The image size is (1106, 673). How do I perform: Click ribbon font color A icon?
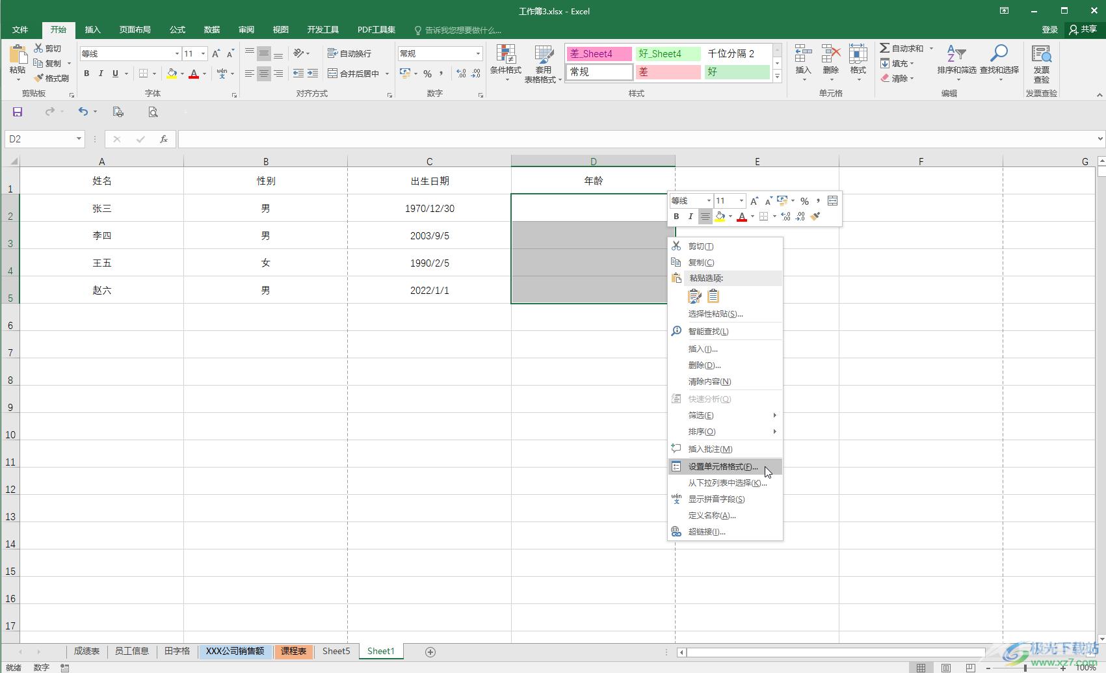pyautogui.click(x=194, y=73)
